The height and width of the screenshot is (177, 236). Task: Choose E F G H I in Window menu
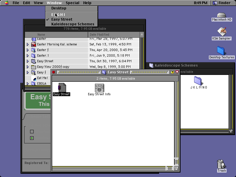pos(71,14)
